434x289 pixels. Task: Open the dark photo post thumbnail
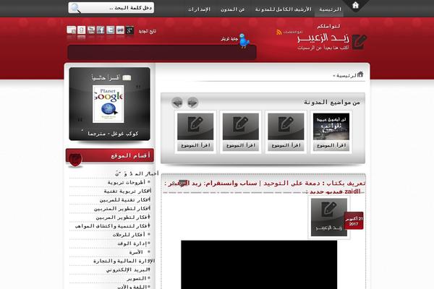(x=331, y=126)
